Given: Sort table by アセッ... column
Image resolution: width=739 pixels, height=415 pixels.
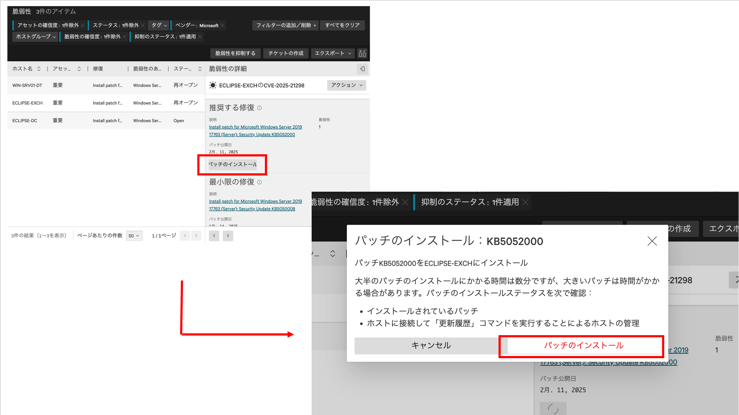Looking at the screenshot, I should pos(79,69).
